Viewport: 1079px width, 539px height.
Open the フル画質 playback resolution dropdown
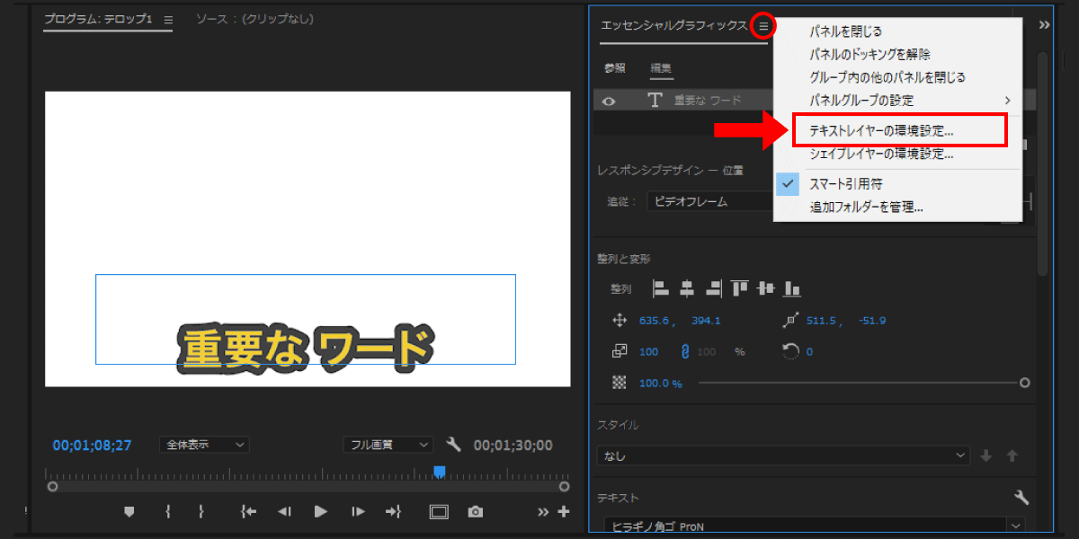click(x=388, y=444)
